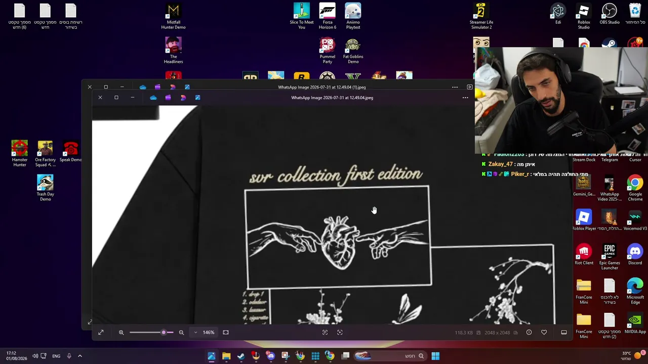Open Microsoft Edge desktop shortcut
This screenshot has height=364, width=648.
tap(635, 291)
